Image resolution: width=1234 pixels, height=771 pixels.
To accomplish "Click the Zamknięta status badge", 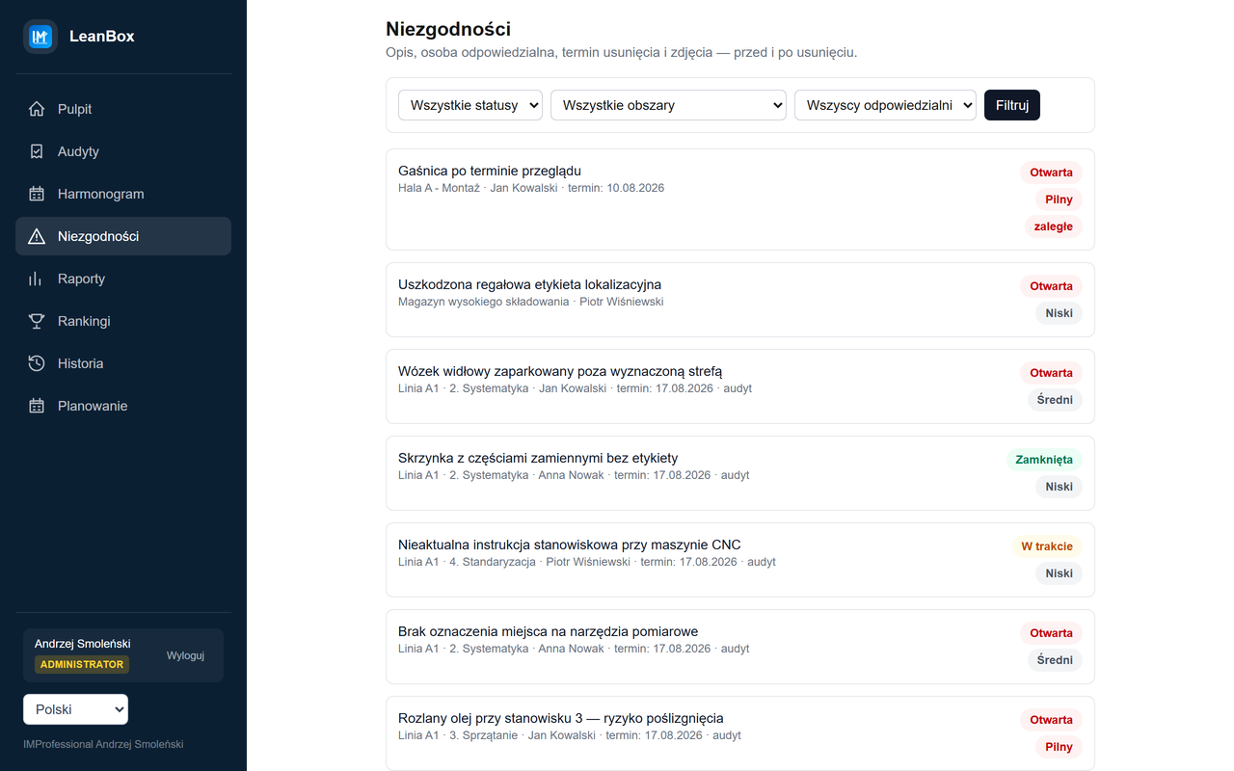I will click(x=1044, y=460).
